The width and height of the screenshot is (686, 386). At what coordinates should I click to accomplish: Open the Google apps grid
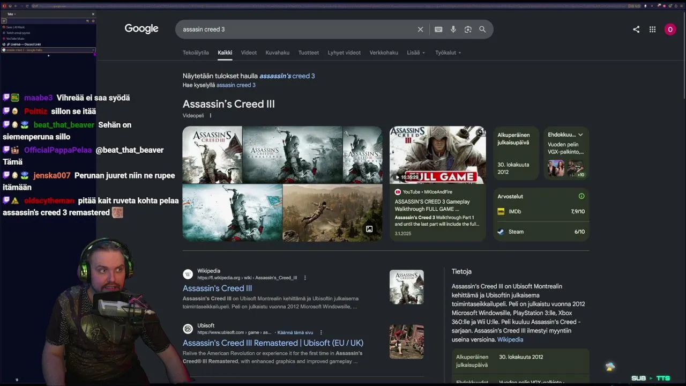pyautogui.click(x=652, y=29)
